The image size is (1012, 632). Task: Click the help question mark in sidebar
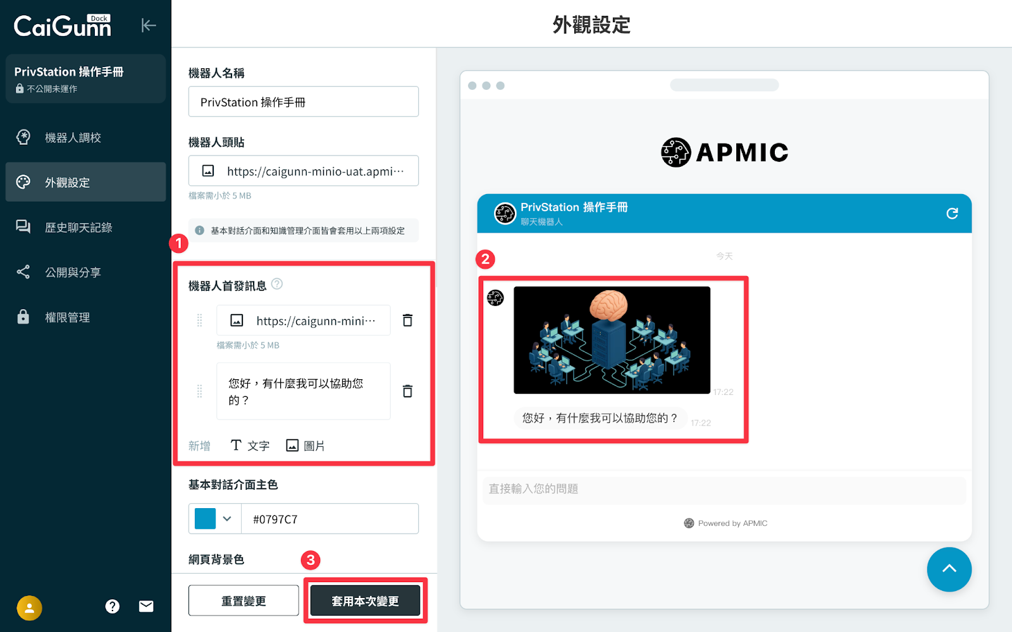[113, 607]
